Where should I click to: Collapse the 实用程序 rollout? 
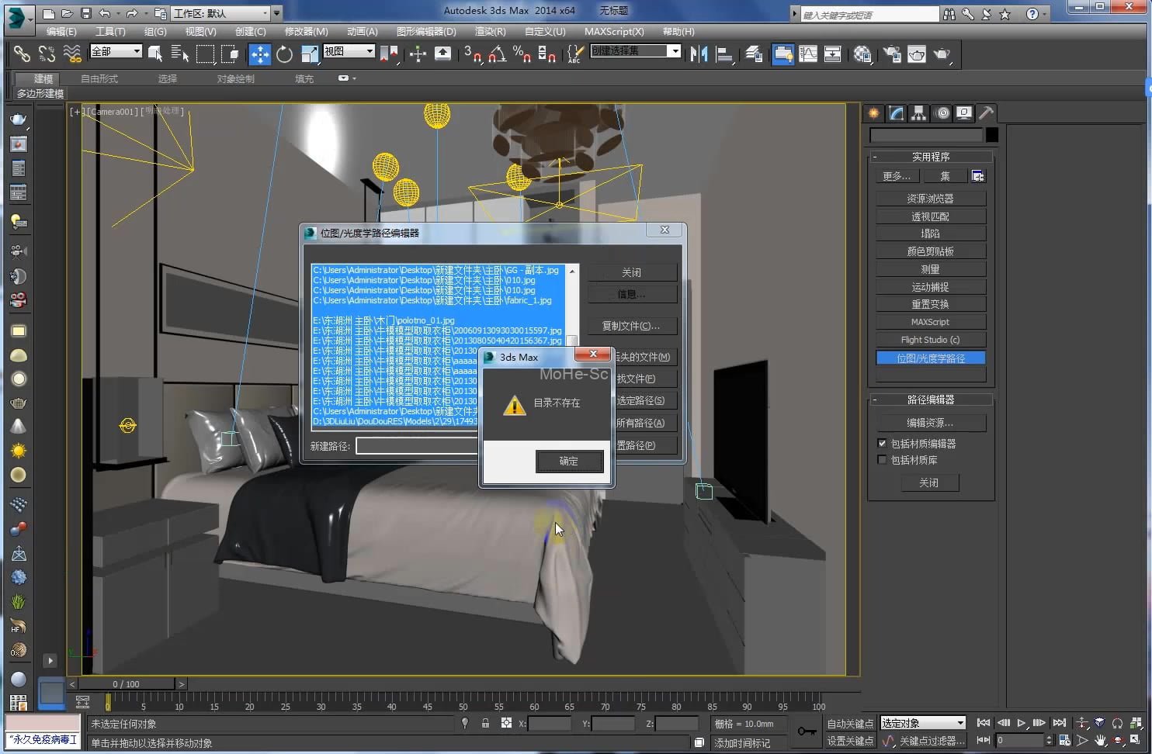point(930,157)
